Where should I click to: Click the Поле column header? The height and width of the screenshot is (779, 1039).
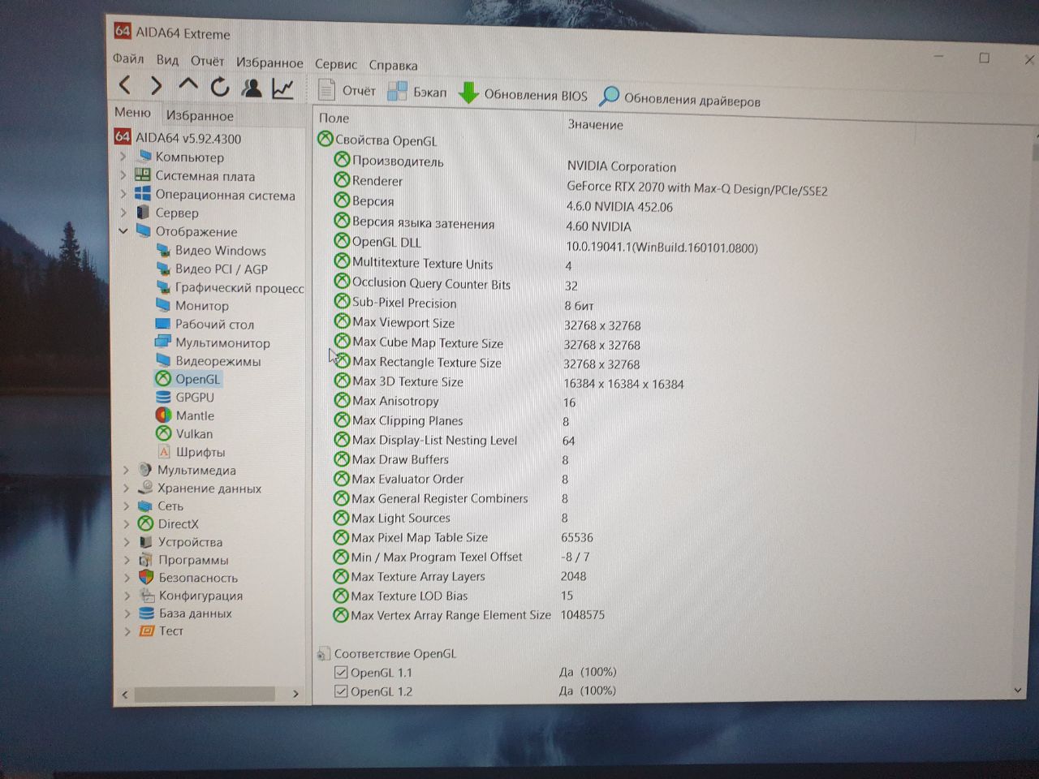tap(334, 118)
